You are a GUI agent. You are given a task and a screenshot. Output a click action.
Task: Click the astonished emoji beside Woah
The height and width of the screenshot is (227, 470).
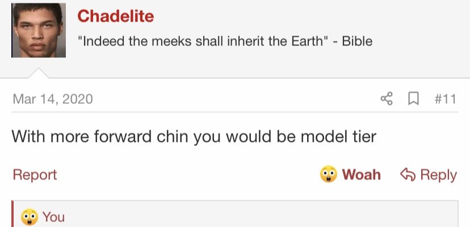click(329, 174)
